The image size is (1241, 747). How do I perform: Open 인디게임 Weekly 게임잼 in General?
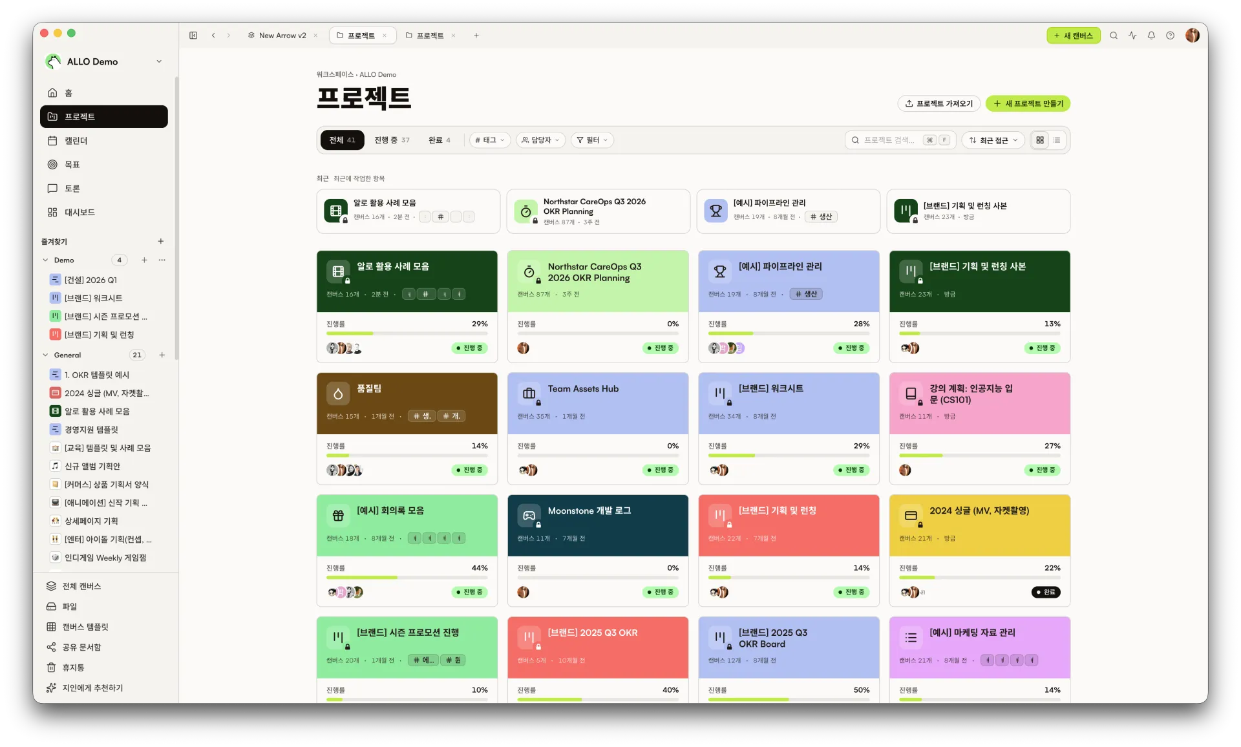(103, 558)
